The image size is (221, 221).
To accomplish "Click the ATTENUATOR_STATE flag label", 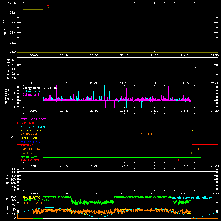I will pos(33,119).
